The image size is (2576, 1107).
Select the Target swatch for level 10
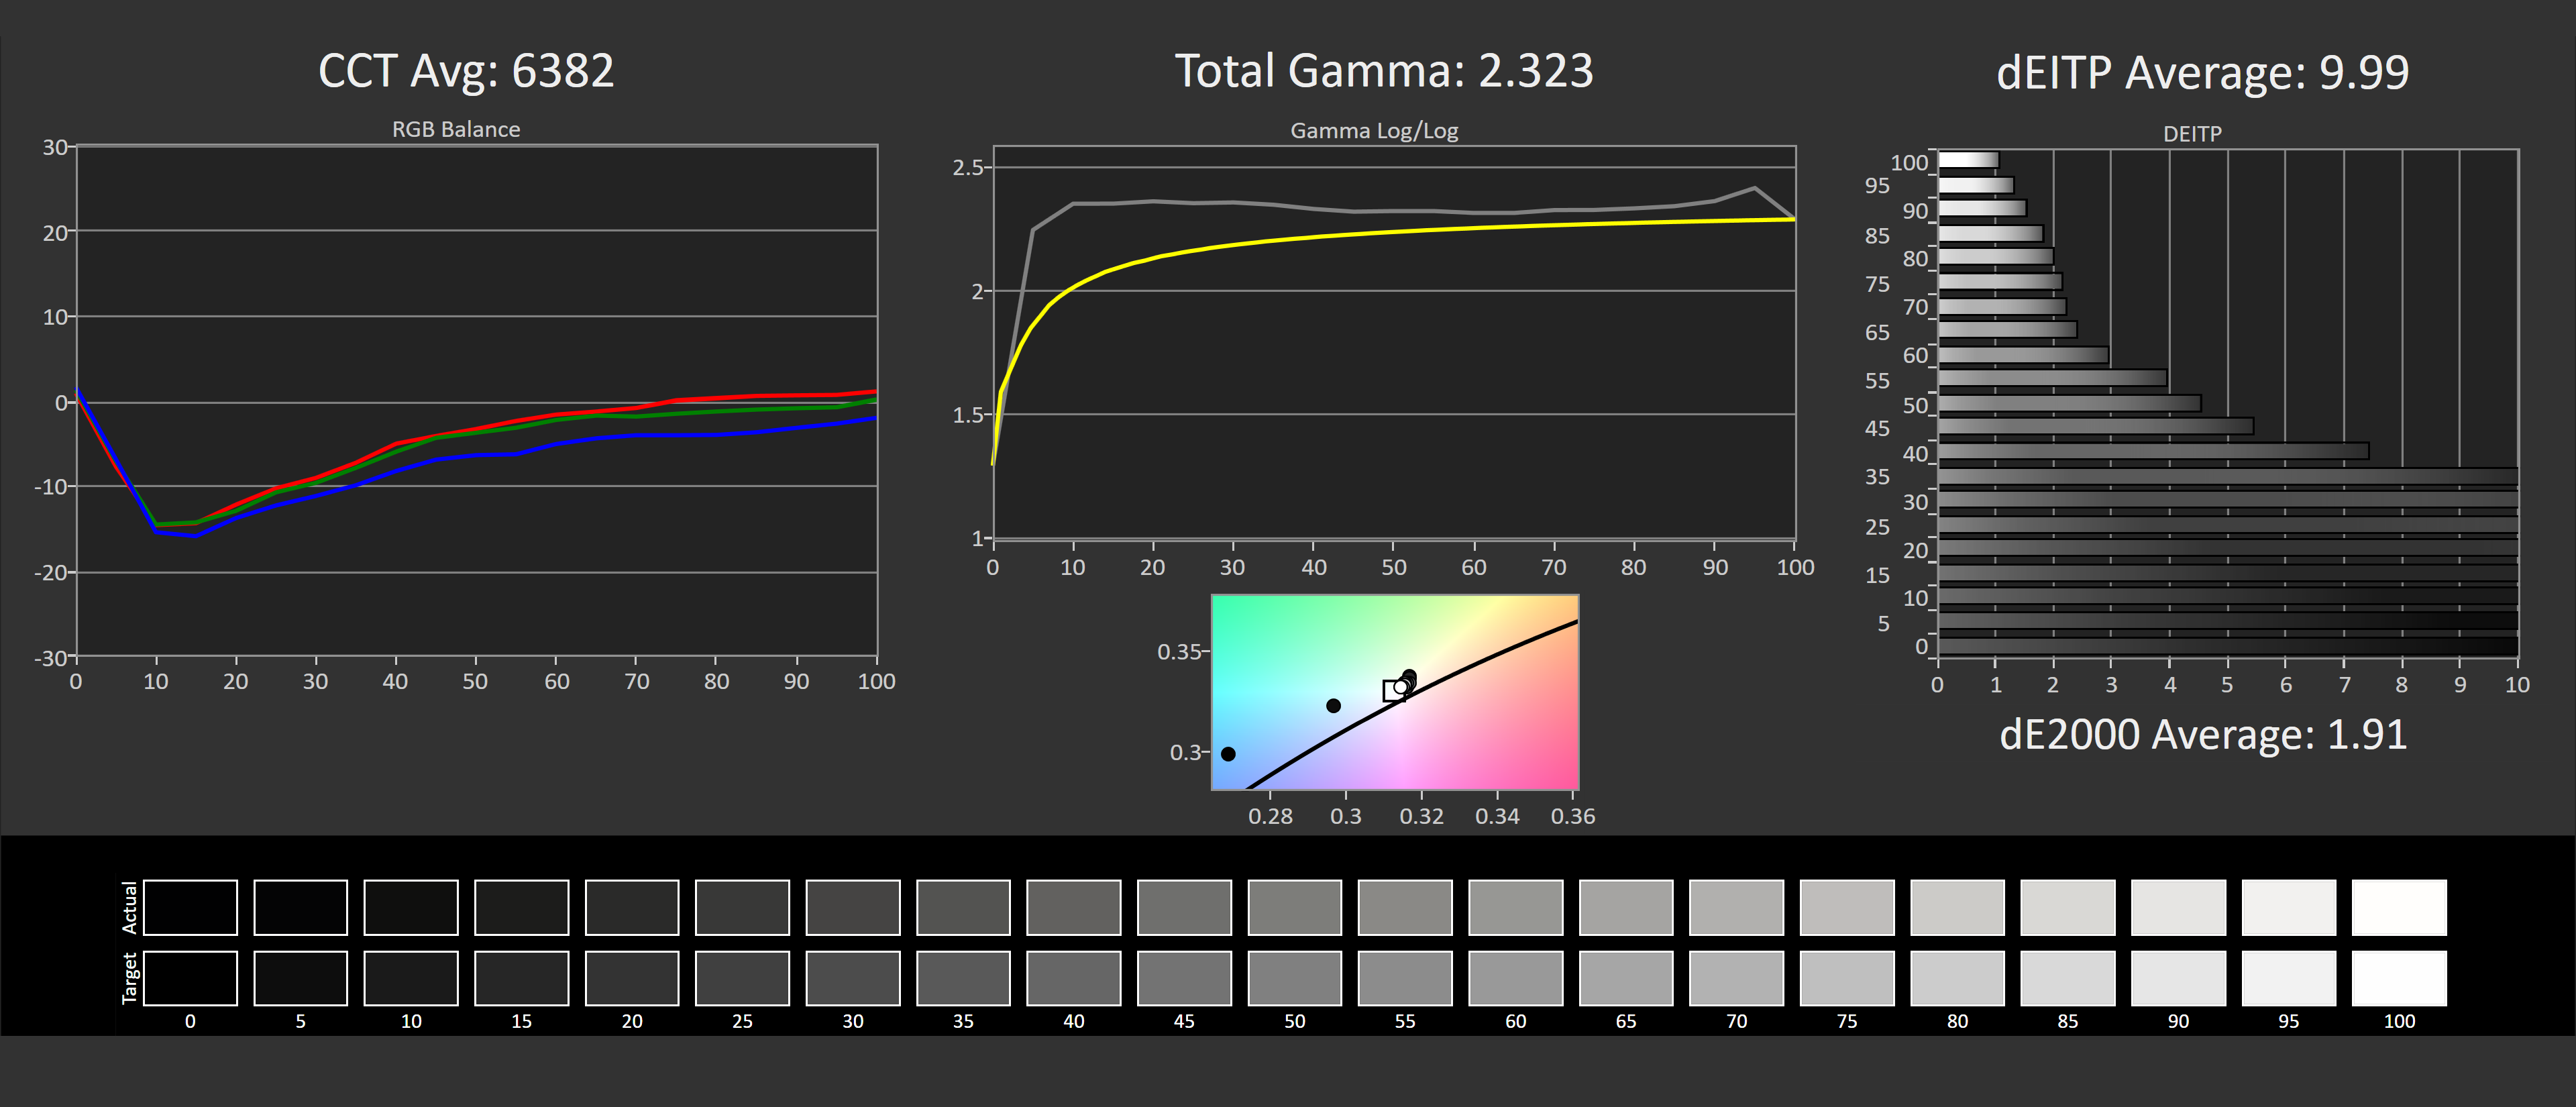[x=411, y=977]
